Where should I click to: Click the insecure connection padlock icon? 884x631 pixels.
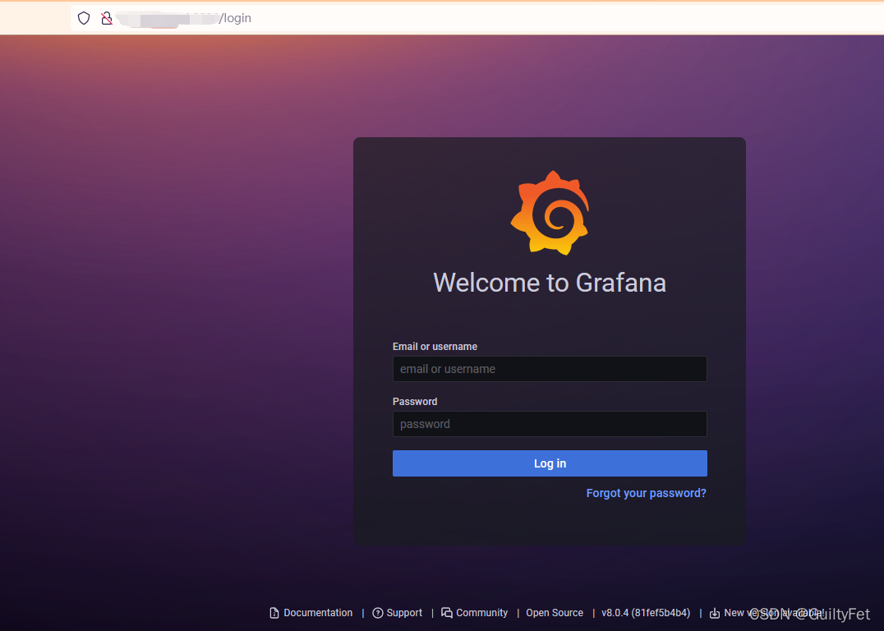[107, 18]
